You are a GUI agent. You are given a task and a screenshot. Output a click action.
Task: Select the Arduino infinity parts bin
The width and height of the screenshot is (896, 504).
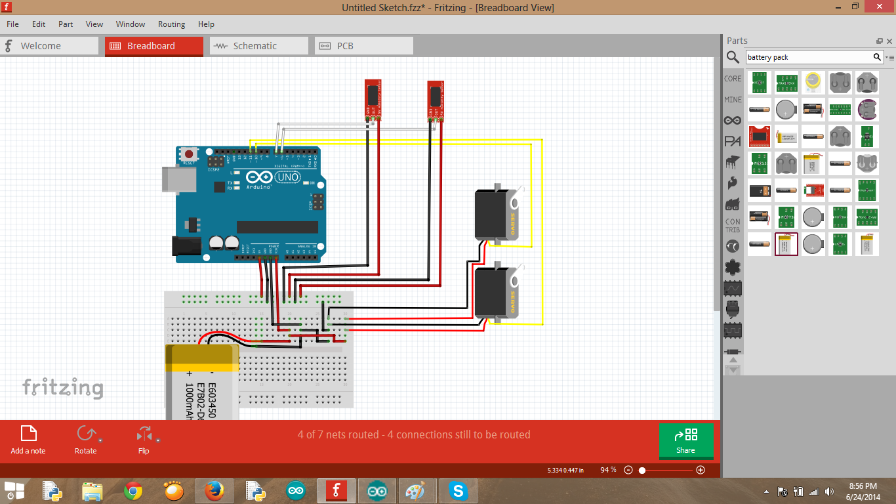point(733,119)
